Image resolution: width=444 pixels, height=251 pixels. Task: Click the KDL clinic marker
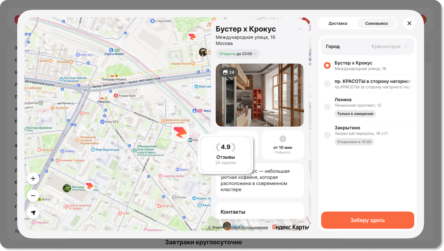click(82, 113)
